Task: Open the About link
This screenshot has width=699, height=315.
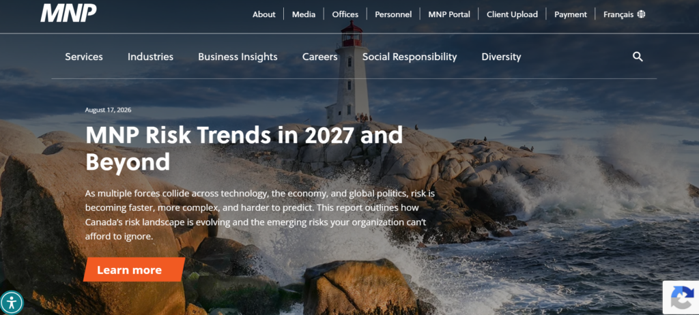Action: (264, 14)
